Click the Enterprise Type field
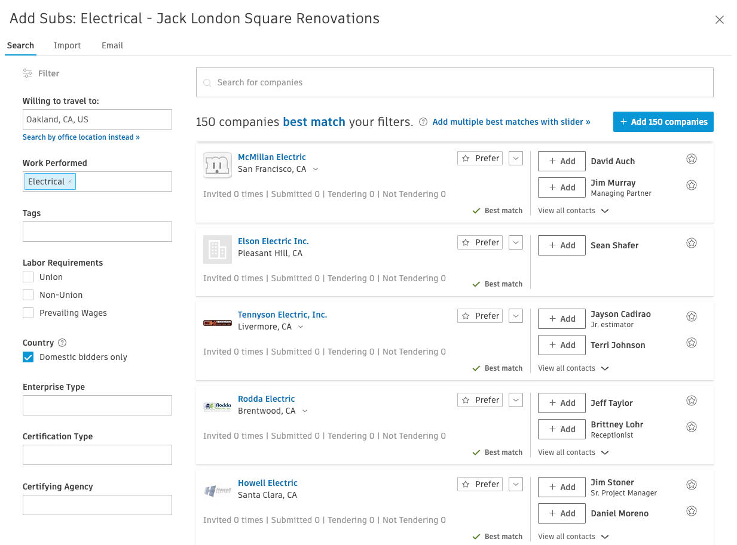Viewport: 737px width, 545px height. (x=97, y=405)
